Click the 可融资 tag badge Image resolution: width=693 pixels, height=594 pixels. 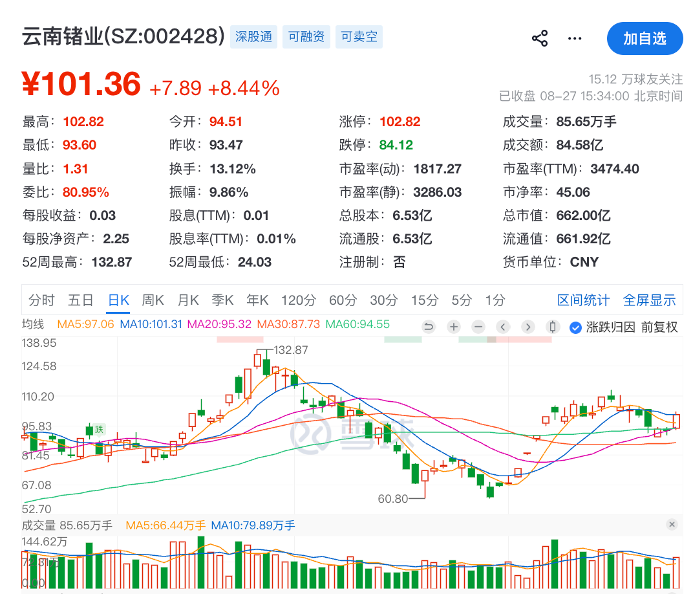click(306, 37)
